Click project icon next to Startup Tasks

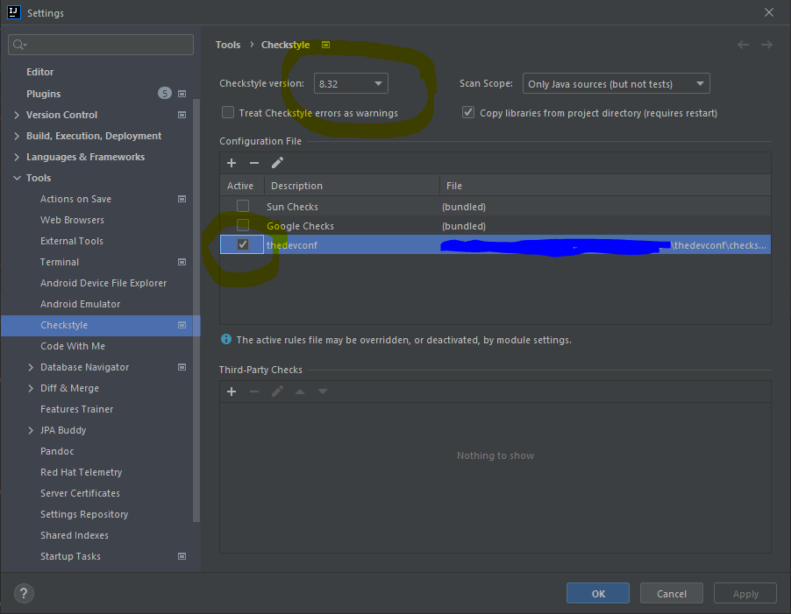pos(182,556)
